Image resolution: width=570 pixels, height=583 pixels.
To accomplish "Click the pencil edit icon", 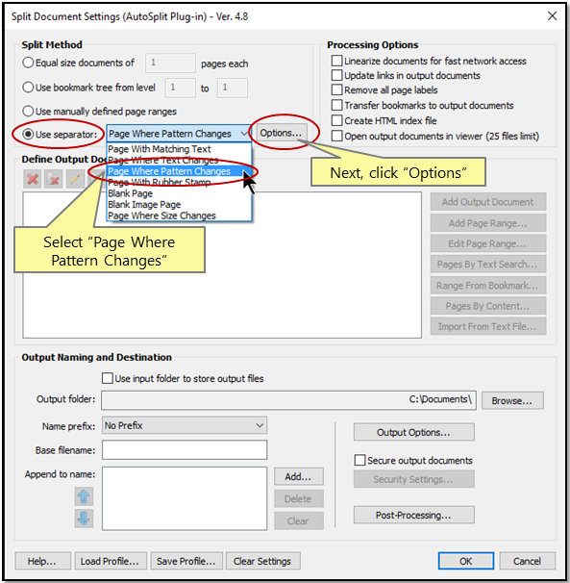I will click(x=75, y=180).
